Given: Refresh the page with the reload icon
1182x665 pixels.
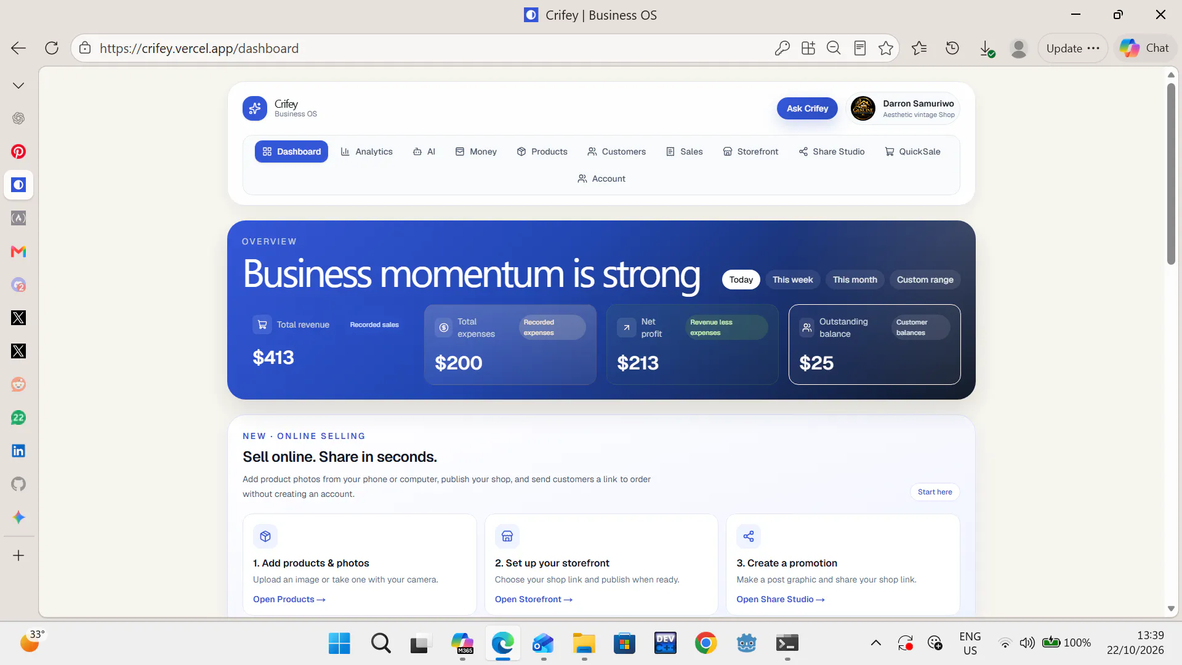Looking at the screenshot, I should coord(52,48).
